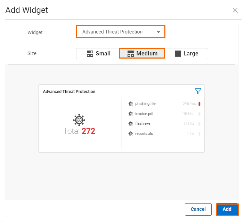This screenshot has height=222, width=245.
Task: Click the phishing.file entry text
Action: [x=145, y=104]
